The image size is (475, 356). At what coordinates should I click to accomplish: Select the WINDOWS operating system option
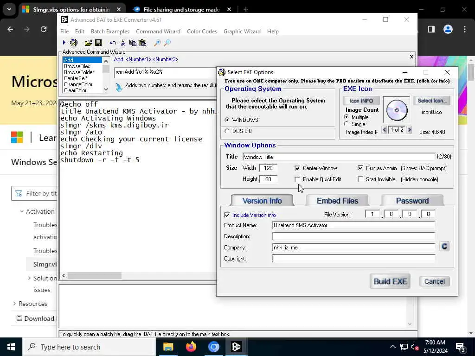point(227,120)
